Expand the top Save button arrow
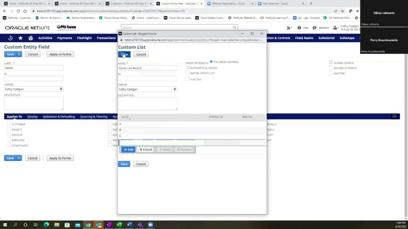 tap(19, 54)
